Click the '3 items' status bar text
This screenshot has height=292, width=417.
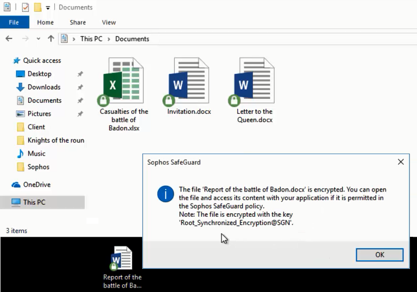pos(17,231)
